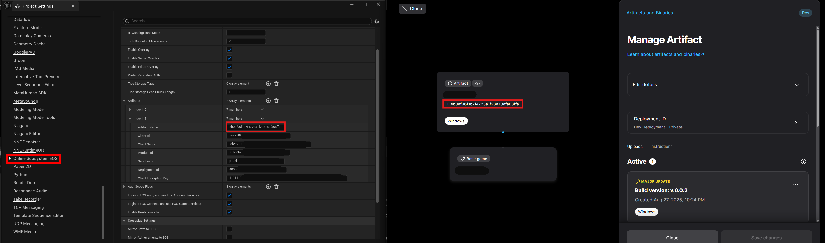Image resolution: width=825 pixels, height=243 pixels.
Task: Click the search magnifier in Project Settings
Action: (127, 21)
